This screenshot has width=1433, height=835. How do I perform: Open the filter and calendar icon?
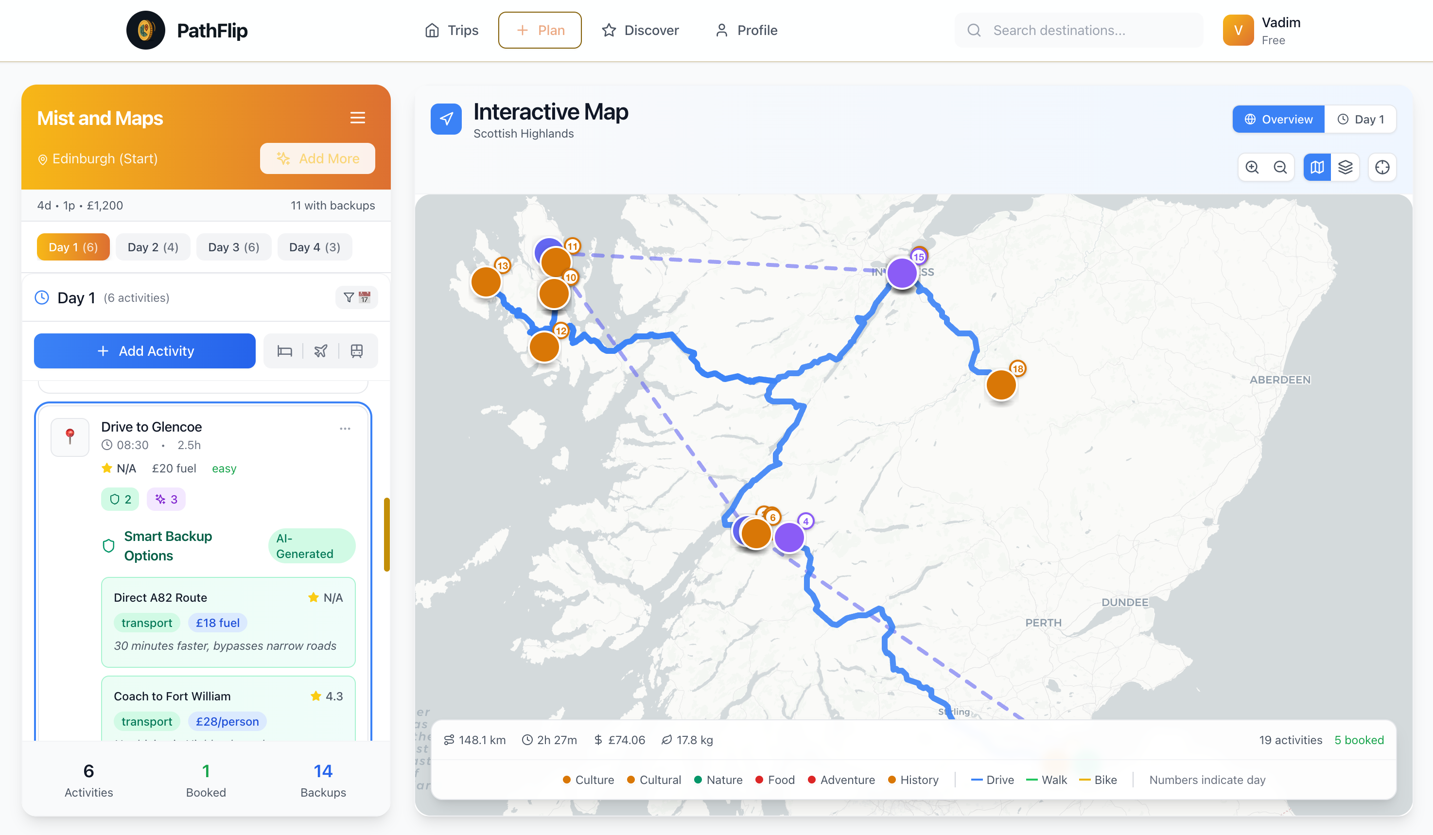tap(356, 297)
